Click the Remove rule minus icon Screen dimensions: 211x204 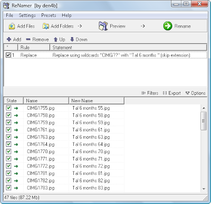click(x=28, y=39)
